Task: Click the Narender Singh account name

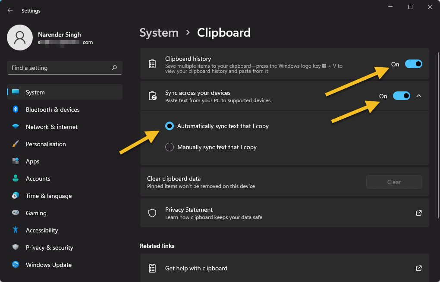Action: click(60, 34)
